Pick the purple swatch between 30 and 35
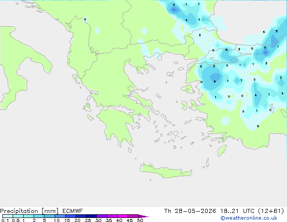 coord(102,216)
